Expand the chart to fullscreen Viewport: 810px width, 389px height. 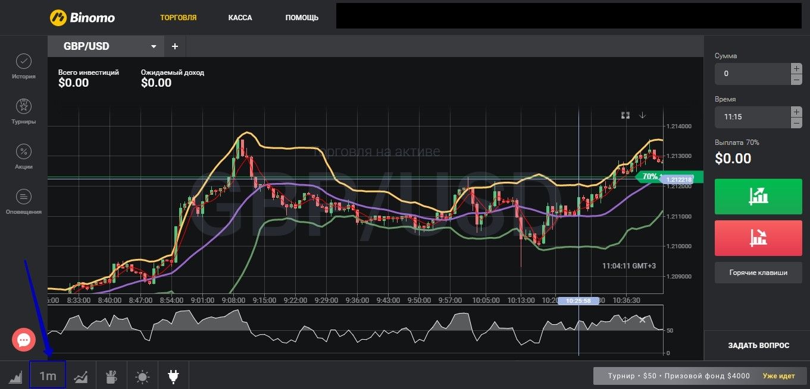click(x=626, y=115)
